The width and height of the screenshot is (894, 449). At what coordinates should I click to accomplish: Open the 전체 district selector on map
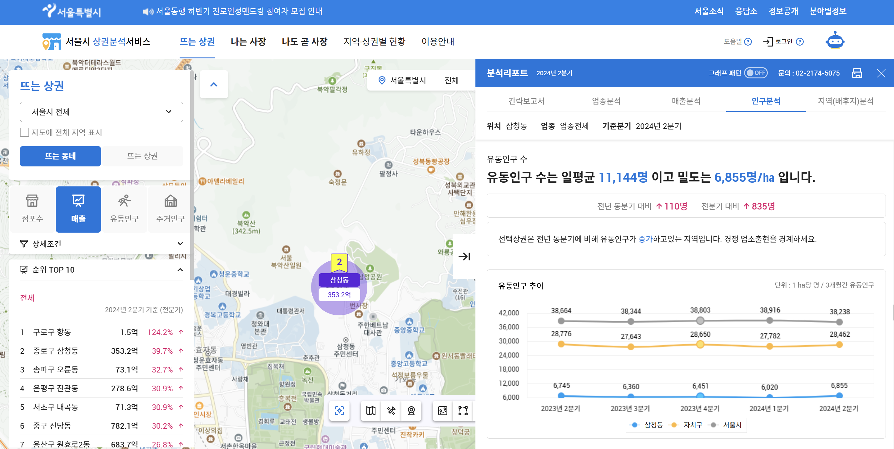coord(451,80)
